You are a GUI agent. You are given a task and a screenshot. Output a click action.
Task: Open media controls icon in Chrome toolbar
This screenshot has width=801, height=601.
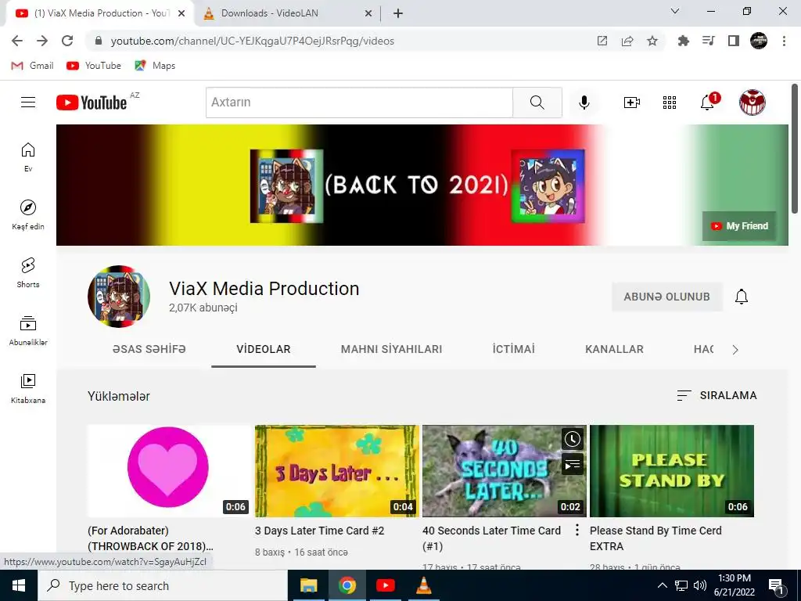coord(709,41)
